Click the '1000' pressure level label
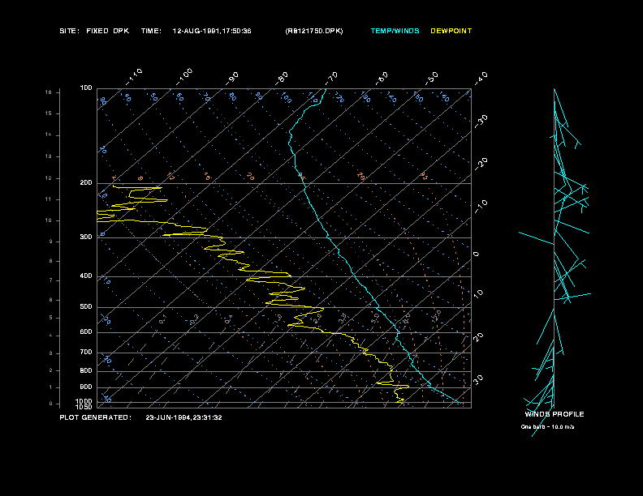Screen dimensions: 643x496 (x=84, y=401)
